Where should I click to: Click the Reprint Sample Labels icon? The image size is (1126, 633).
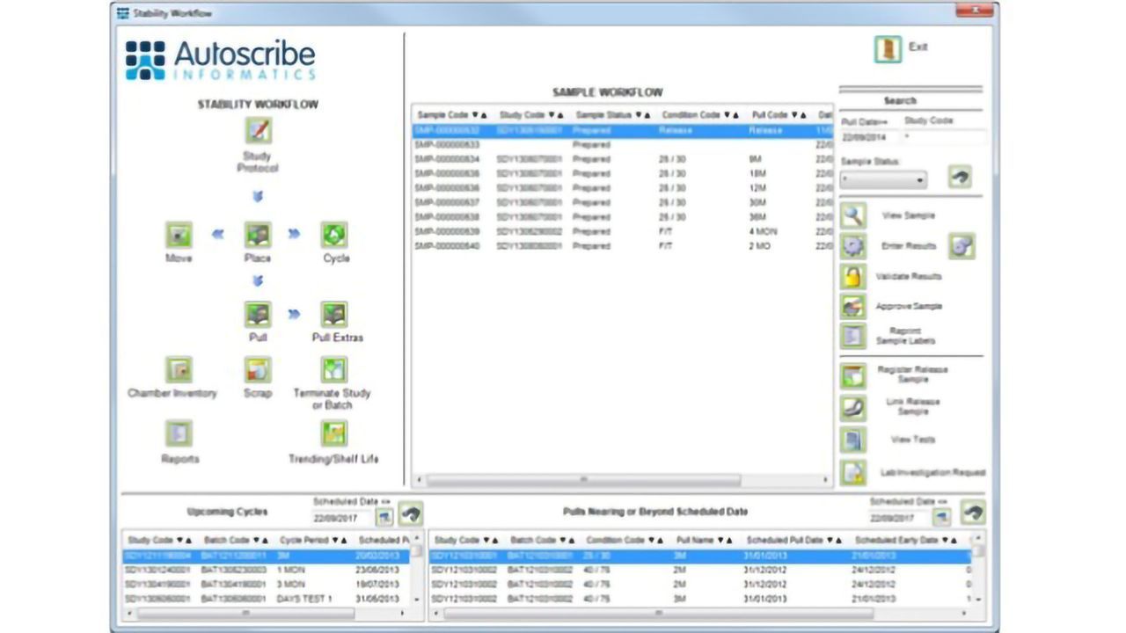(853, 336)
